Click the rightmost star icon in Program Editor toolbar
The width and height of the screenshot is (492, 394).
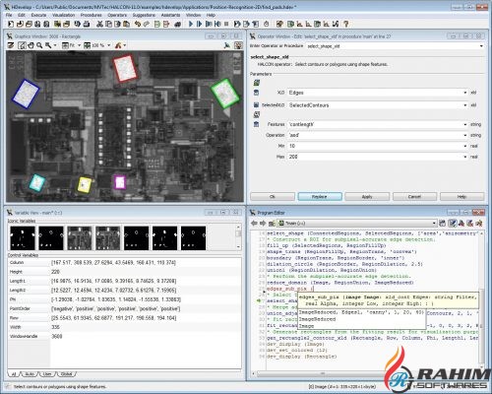(x=479, y=224)
